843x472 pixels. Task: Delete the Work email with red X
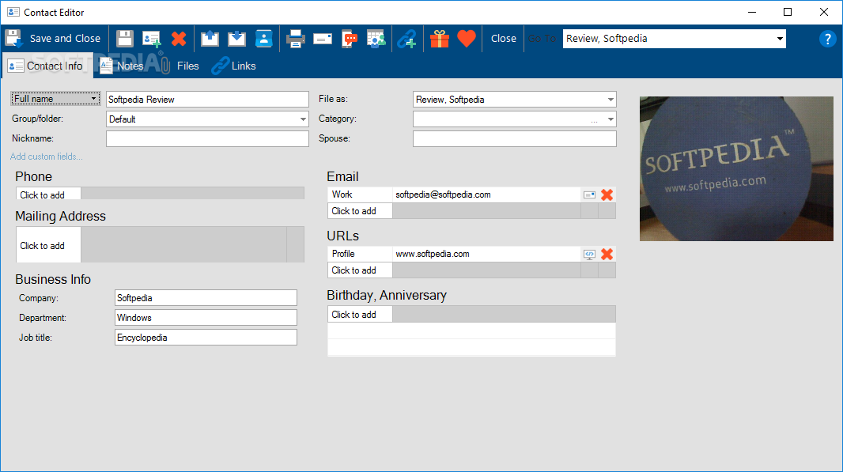607,194
